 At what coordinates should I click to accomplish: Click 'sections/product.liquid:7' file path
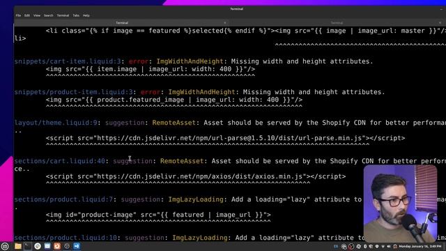[x=63, y=199]
